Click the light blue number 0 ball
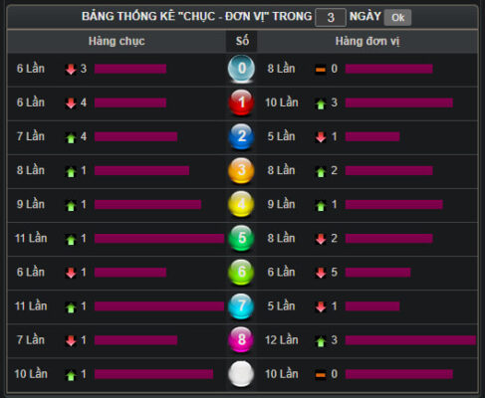485x398 pixels. [x=241, y=69]
